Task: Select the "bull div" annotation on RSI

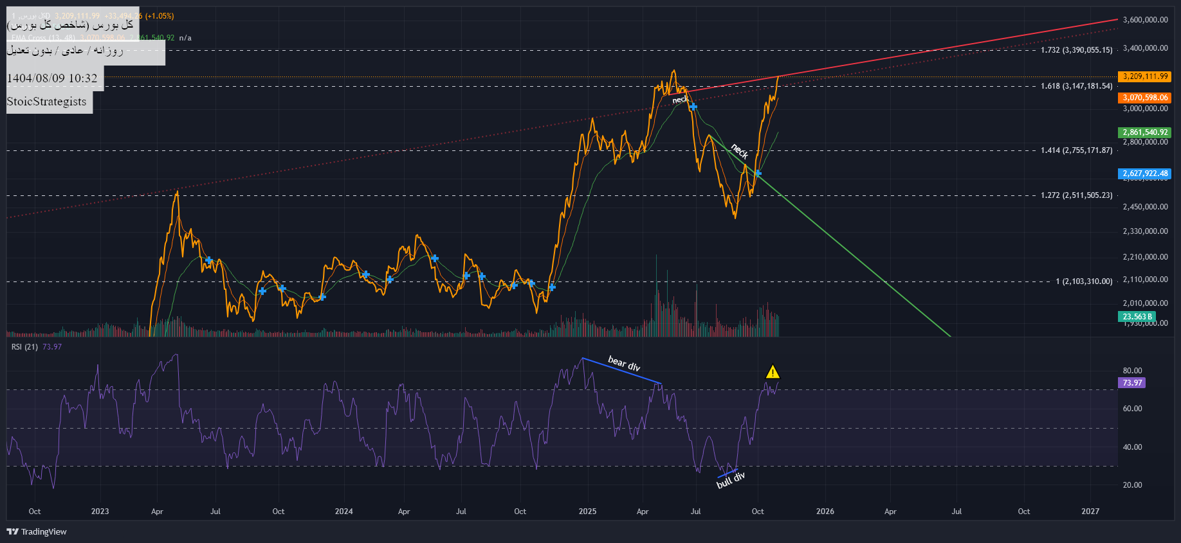Action: coord(731,480)
